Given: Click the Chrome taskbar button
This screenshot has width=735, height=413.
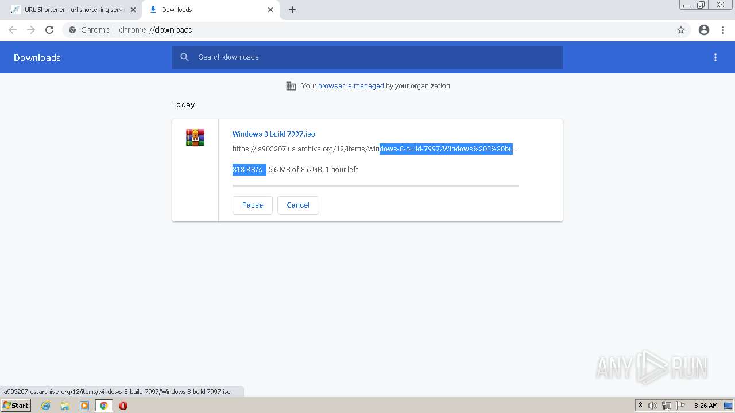Looking at the screenshot, I should [x=103, y=406].
